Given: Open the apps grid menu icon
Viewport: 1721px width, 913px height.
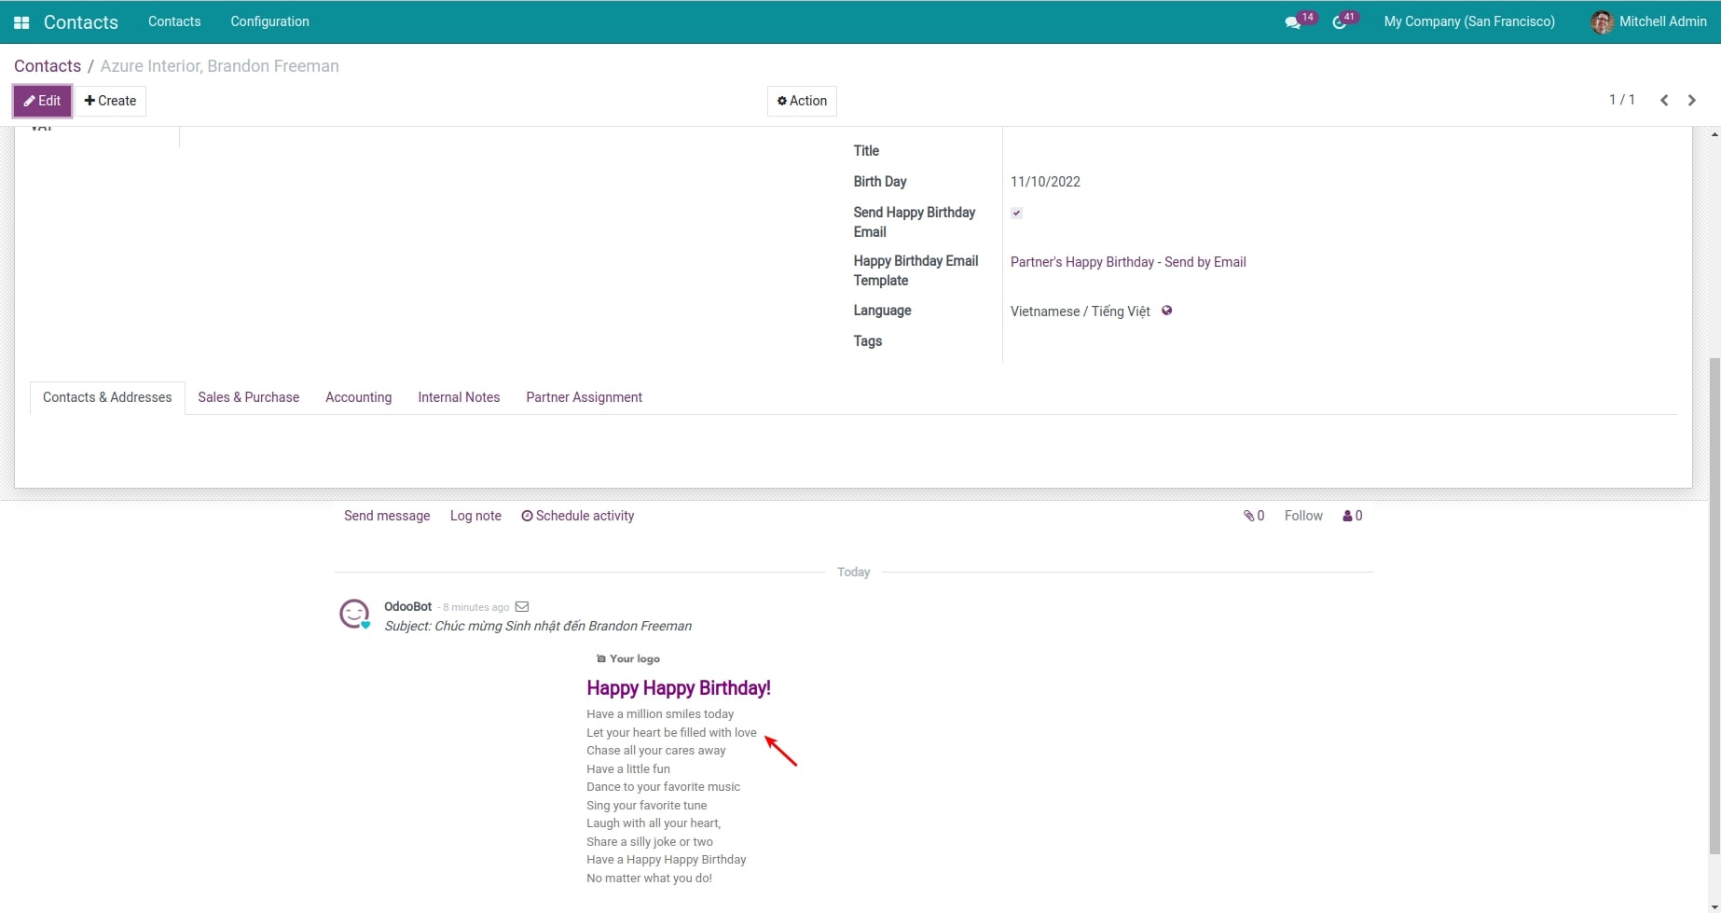Looking at the screenshot, I should [21, 22].
